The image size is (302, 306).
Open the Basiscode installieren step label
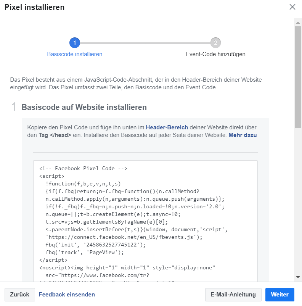[75, 54]
